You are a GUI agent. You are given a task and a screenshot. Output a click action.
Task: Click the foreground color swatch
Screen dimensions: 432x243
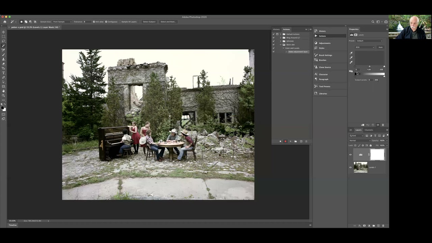tap(3, 108)
